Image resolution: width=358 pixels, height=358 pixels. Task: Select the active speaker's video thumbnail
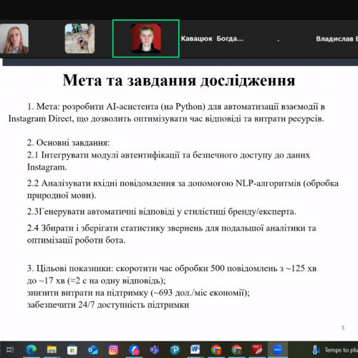click(x=146, y=39)
